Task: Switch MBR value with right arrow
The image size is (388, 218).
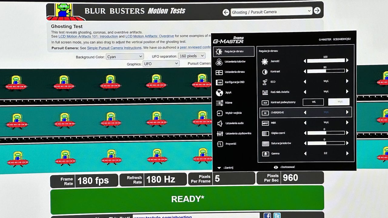Action: click(347, 123)
